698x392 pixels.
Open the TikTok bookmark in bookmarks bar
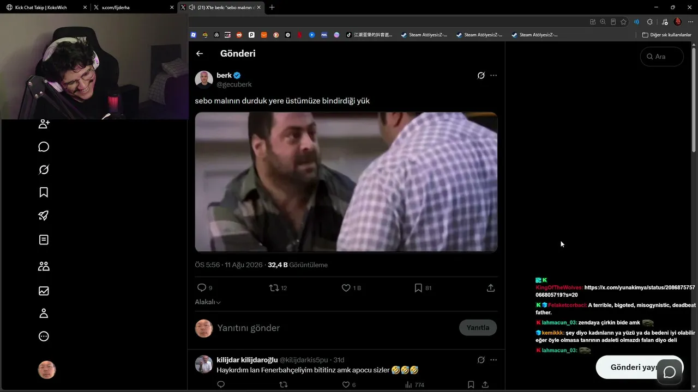[x=369, y=35]
